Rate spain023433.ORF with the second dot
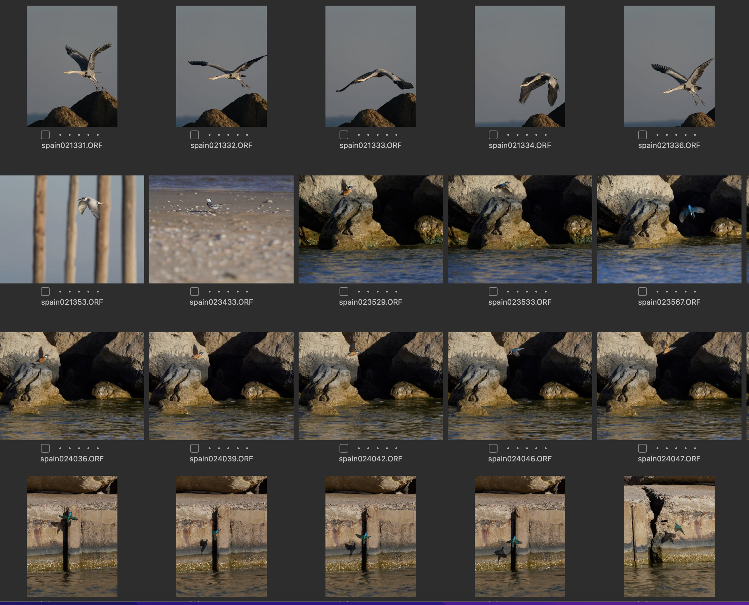This screenshot has width=749, height=605. (x=219, y=291)
